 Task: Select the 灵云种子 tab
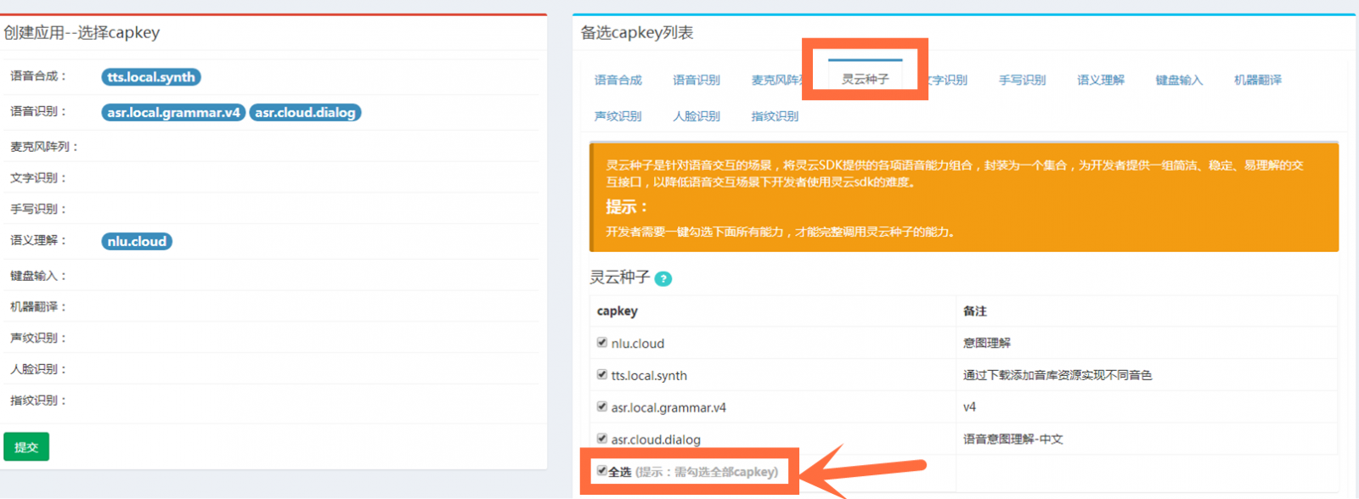[x=865, y=79]
